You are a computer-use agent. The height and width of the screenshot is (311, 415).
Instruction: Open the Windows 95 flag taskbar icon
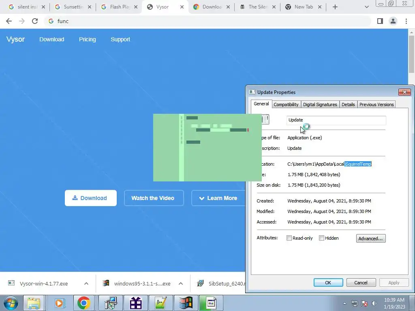(x=186, y=303)
